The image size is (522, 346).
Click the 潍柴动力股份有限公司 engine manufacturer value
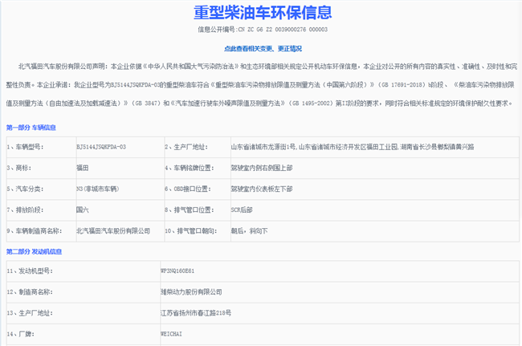click(x=191, y=291)
